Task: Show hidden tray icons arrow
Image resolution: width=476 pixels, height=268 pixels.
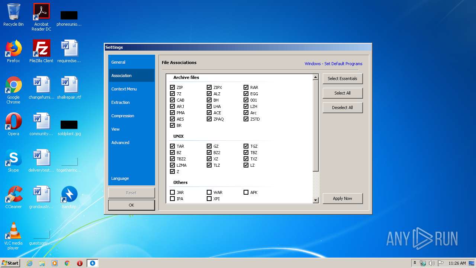Action: click(x=415, y=263)
